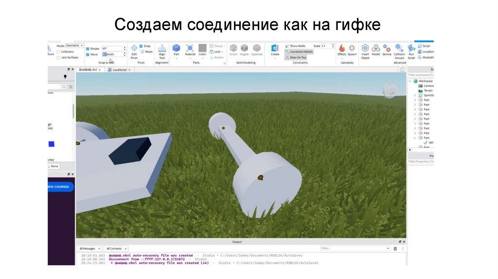Screen dimensions: 498x279
Task: Toggle the Collisions checkbox
Action: pyautogui.click(x=58, y=52)
